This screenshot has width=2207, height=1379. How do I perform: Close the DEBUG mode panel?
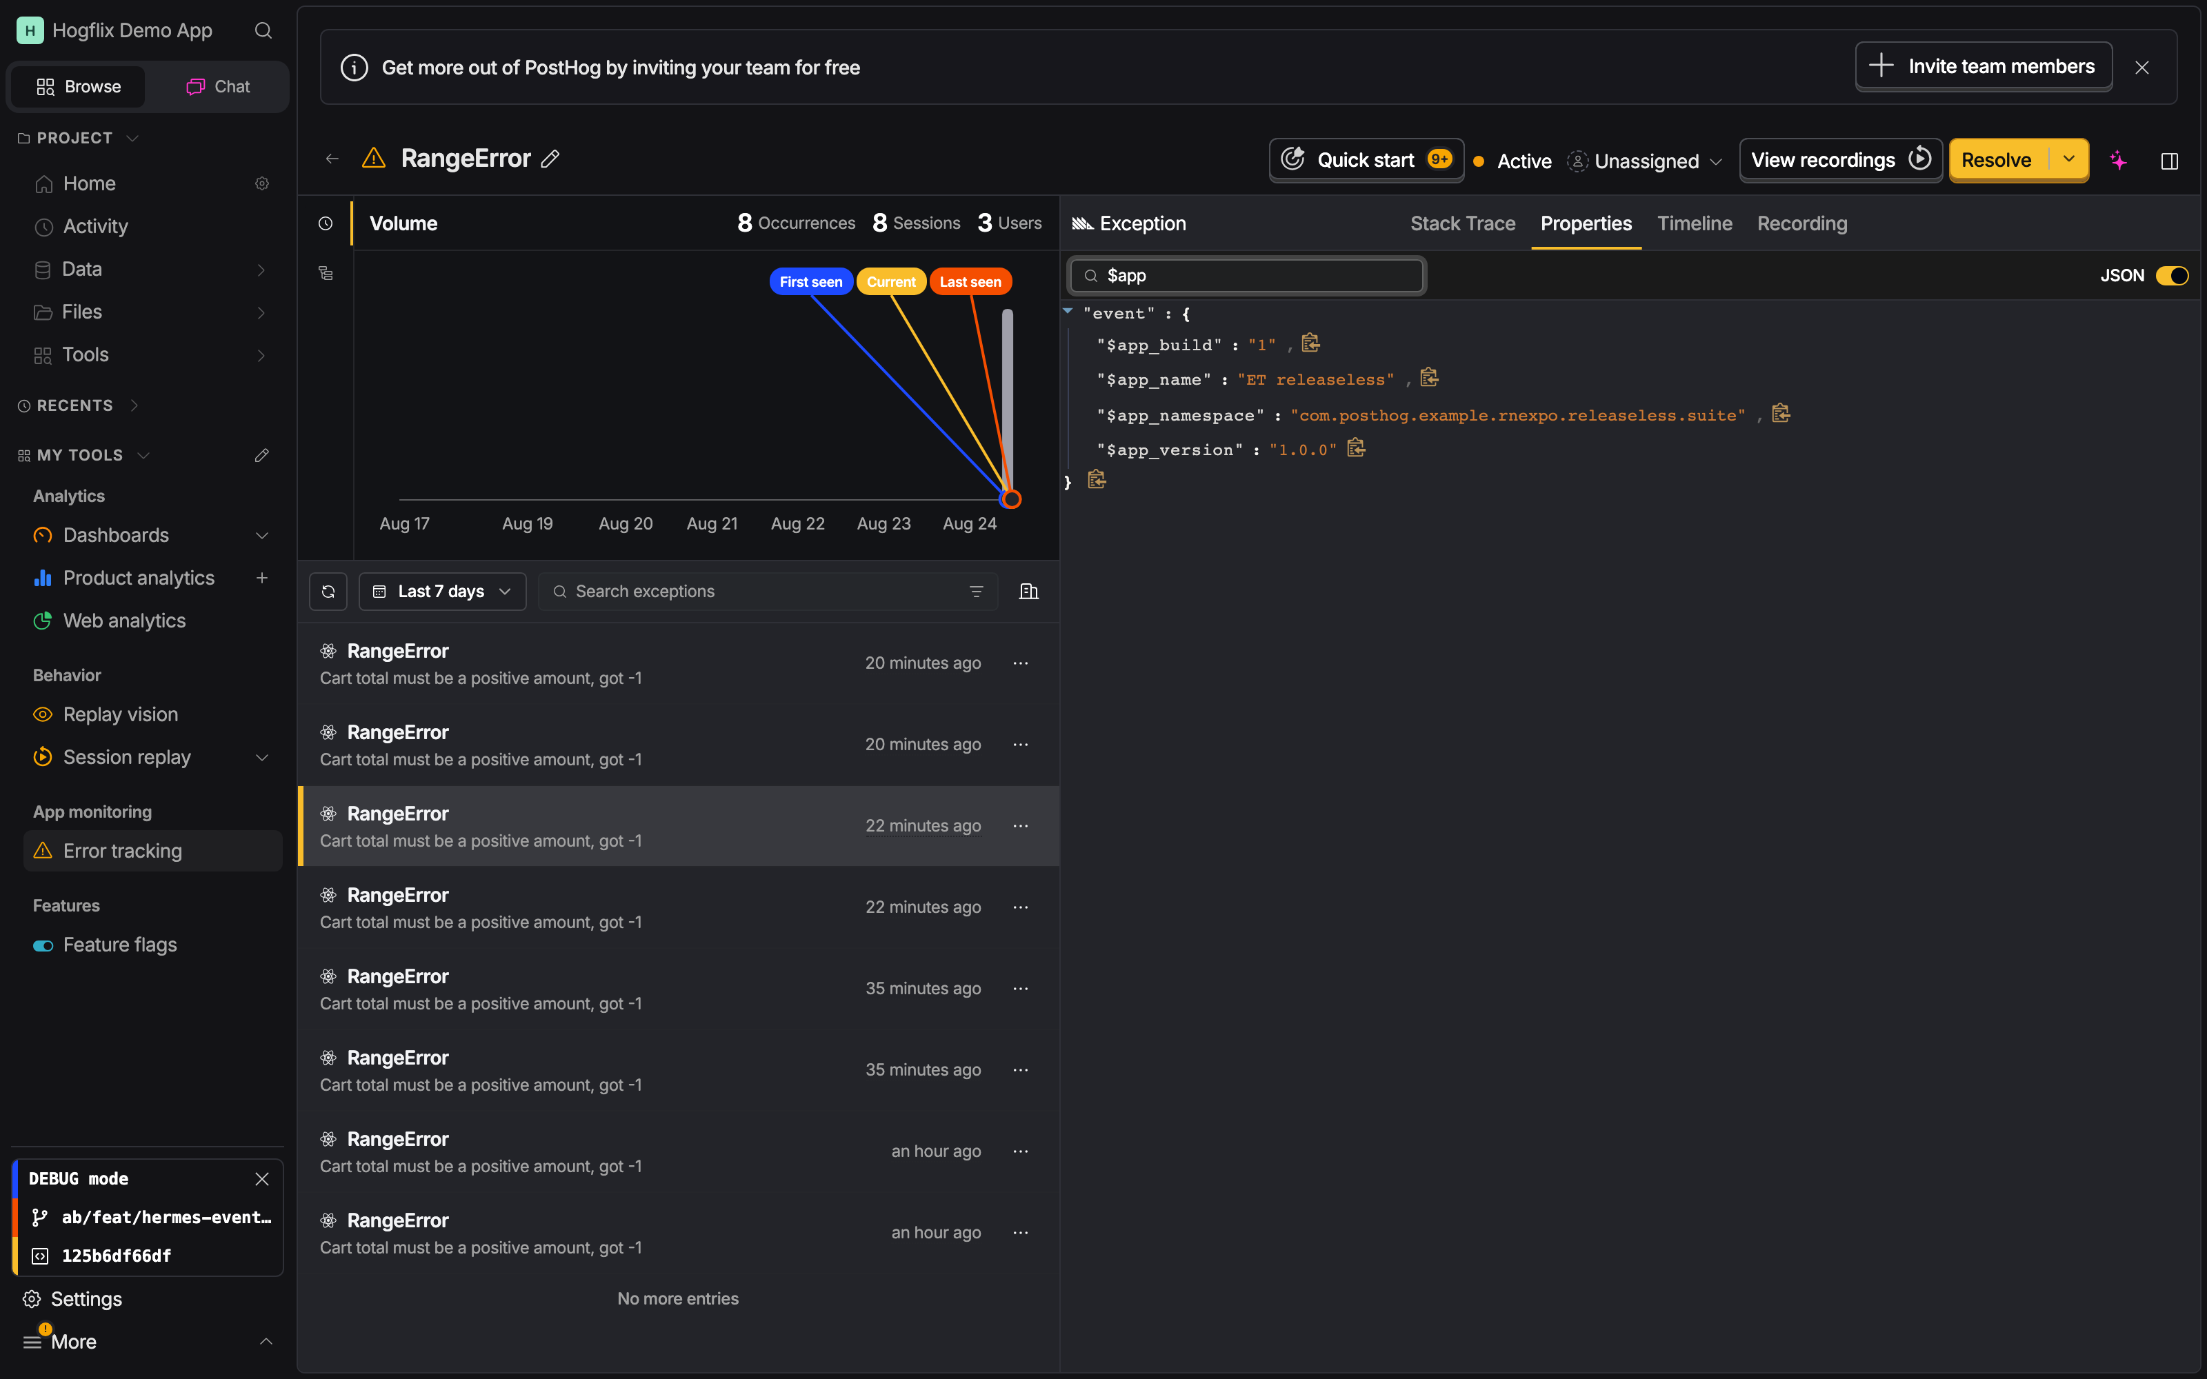[x=262, y=1178]
